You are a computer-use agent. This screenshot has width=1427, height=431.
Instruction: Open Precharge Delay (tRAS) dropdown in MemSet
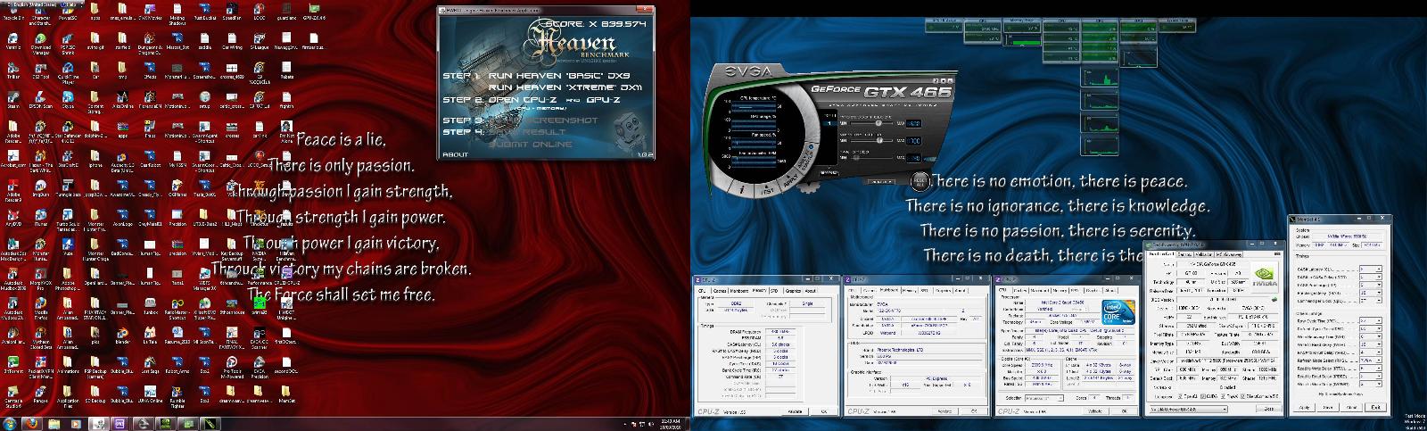[1371, 292]
